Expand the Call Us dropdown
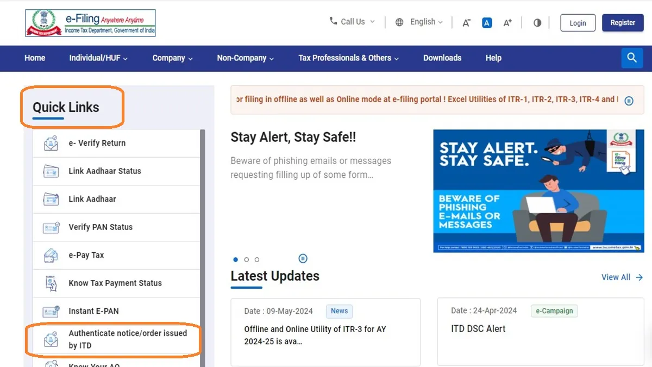Image resolution: width=652 pixels, height=367 pixels. pos(372,22)
